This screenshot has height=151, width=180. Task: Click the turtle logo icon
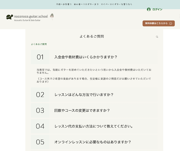pos(10,17)
